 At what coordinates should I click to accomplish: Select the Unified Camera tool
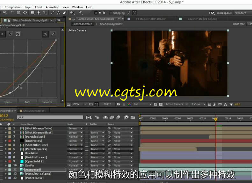tap(19, 13)
